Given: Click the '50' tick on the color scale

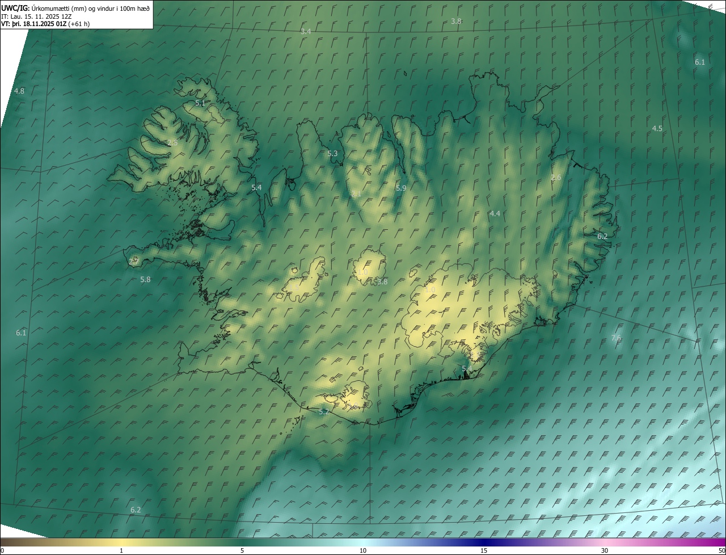Looking at the screenshot, I should 721,550.
